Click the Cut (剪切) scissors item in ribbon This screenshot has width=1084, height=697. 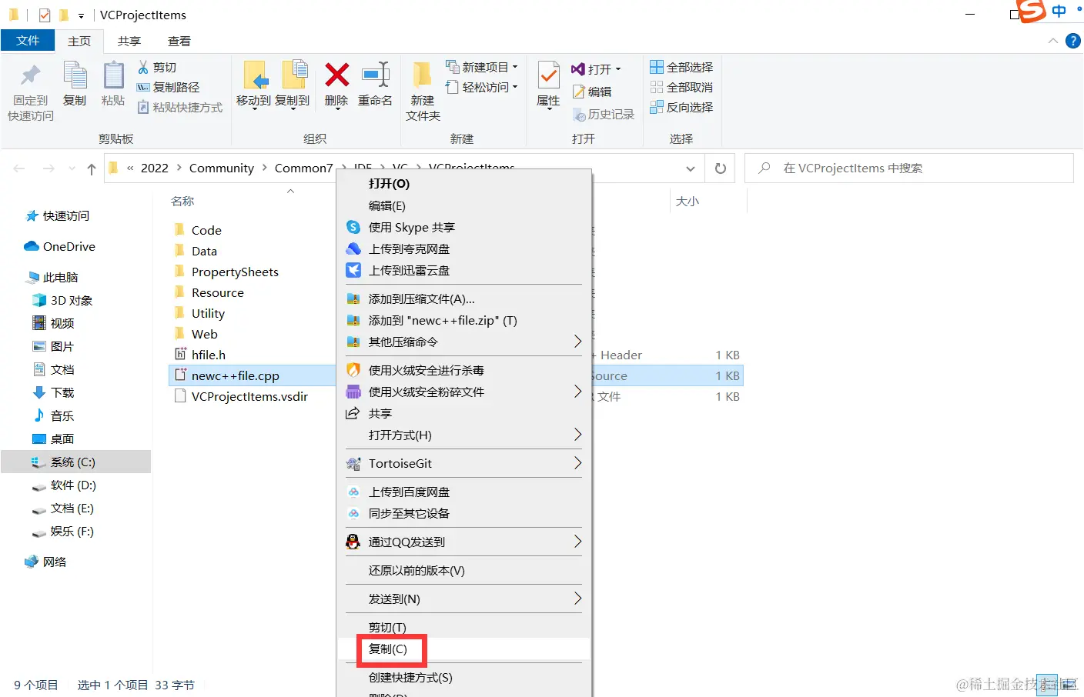pyautogui.click(x=157, y=68)
